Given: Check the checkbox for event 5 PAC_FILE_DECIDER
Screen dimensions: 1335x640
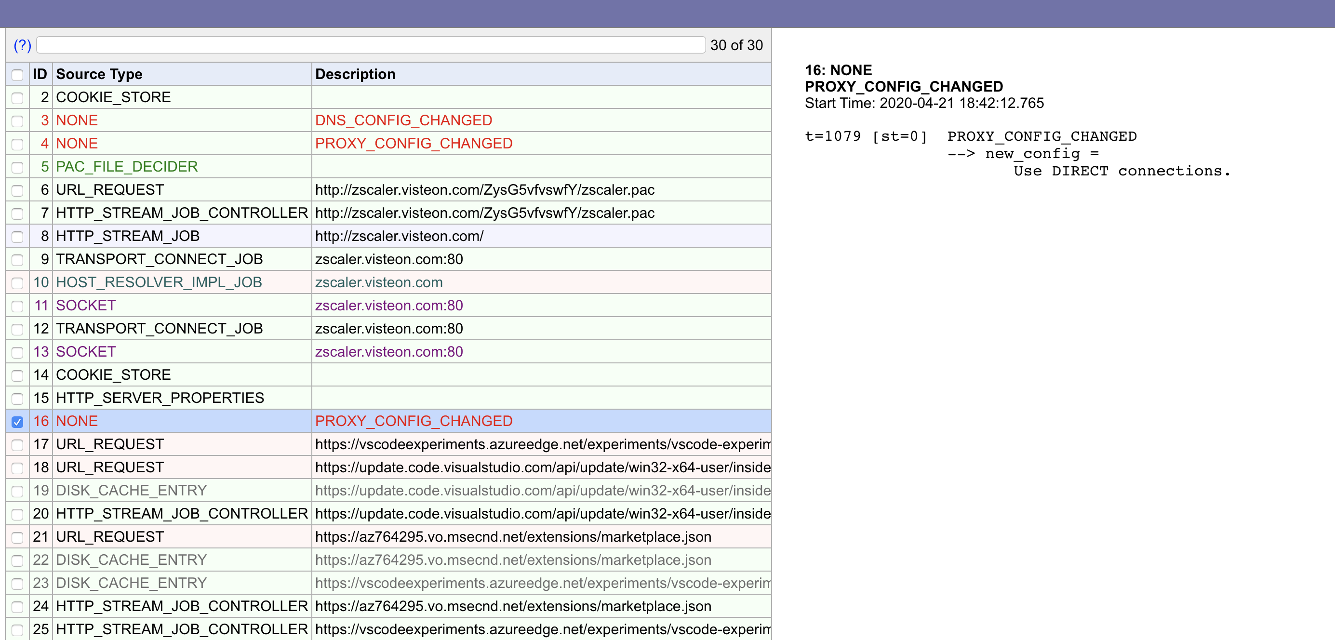Looking at the screenshot, I should tap(18, 167).
